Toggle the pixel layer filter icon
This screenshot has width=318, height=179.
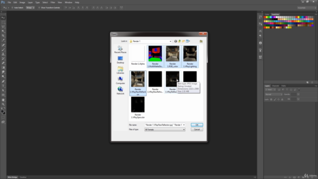pos(279,89)
